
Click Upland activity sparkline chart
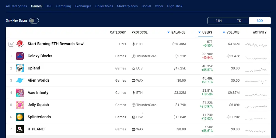click(256, 70)
